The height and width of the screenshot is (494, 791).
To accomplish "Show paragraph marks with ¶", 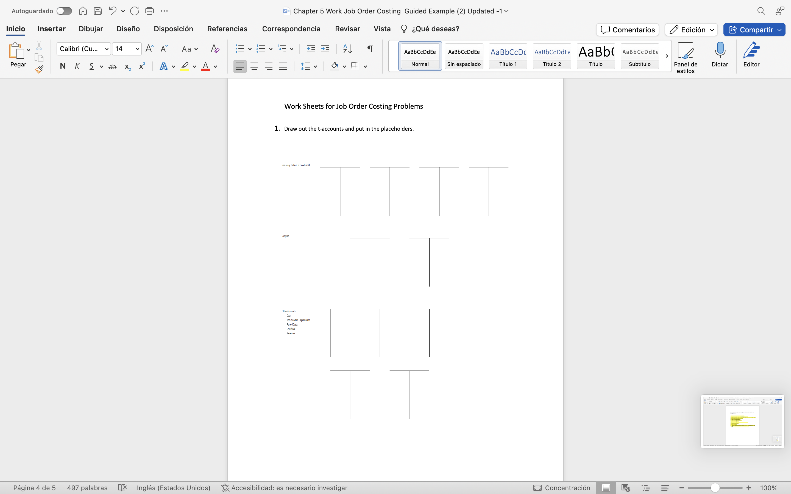I will click(369, 49).
